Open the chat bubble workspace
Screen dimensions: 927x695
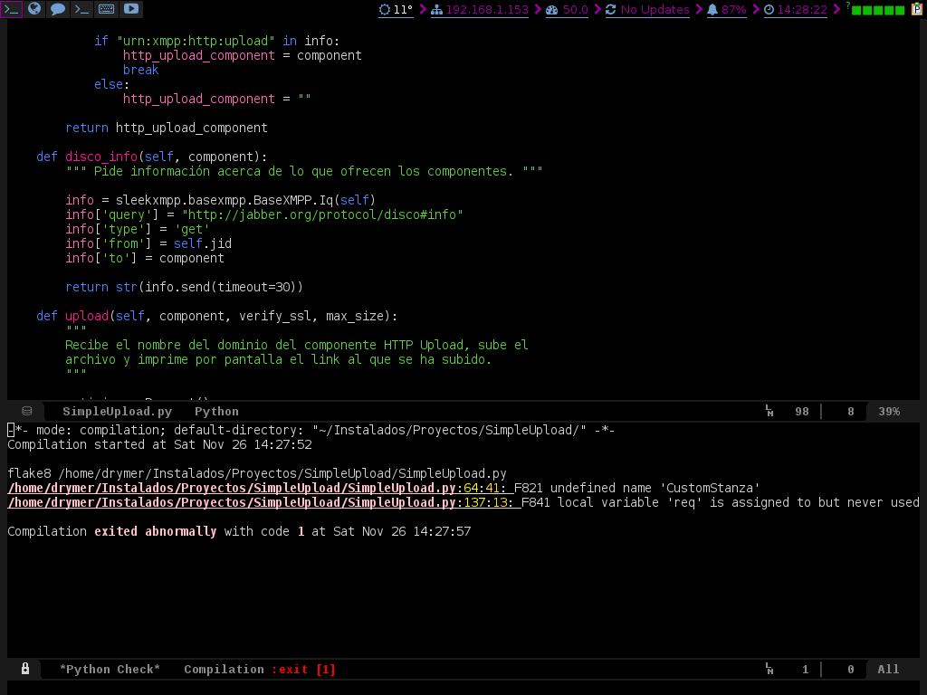[x=58, y=9]
